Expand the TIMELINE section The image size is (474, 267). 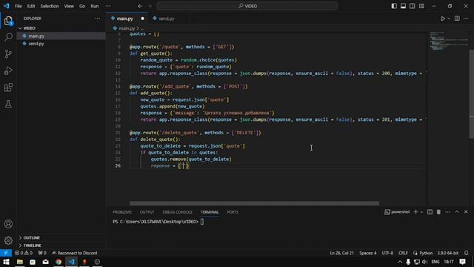coord(32,245)
